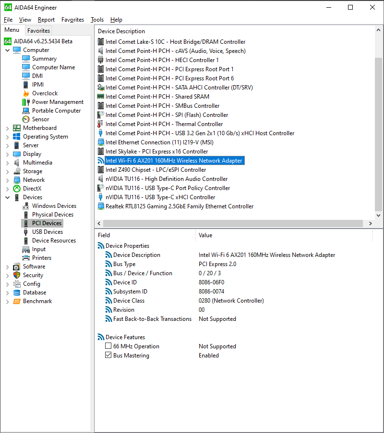Select the Menu tab
The width and height of the screenshot is (384, 433).
12,30
